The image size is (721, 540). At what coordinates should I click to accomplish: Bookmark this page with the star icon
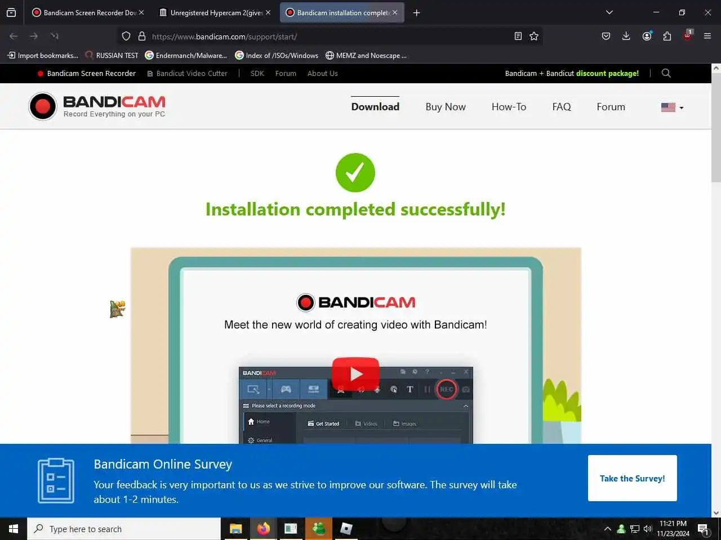coord(534,36)
